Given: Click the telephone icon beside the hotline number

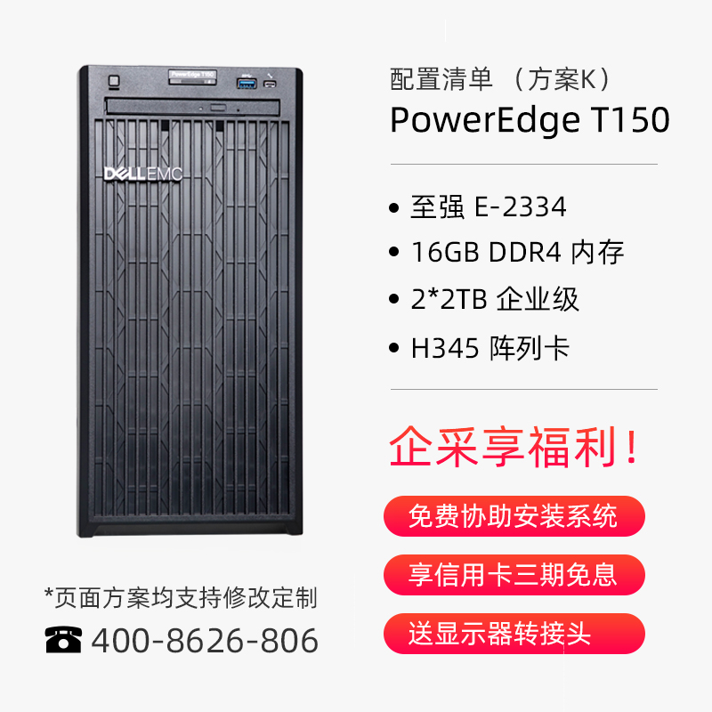Looking at the screenshot, I should (x=63, y=639).
